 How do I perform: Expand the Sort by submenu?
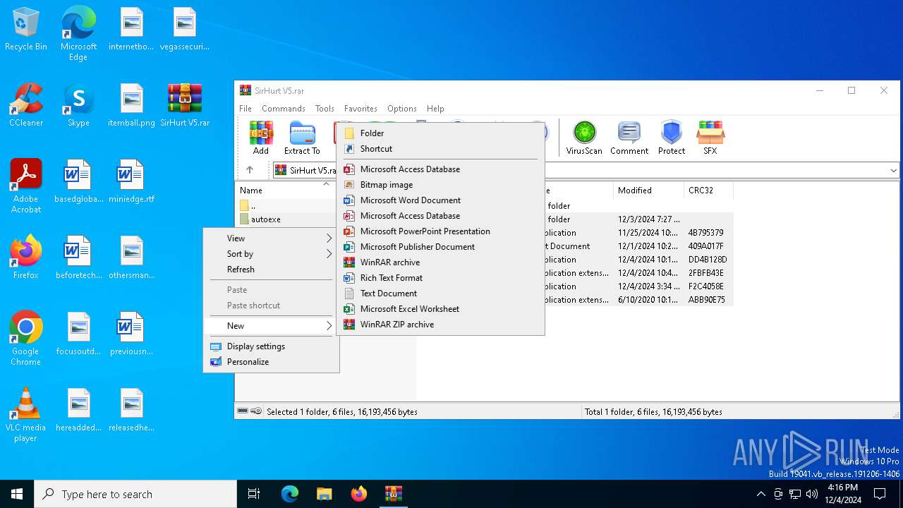click(x=271, y=254)
